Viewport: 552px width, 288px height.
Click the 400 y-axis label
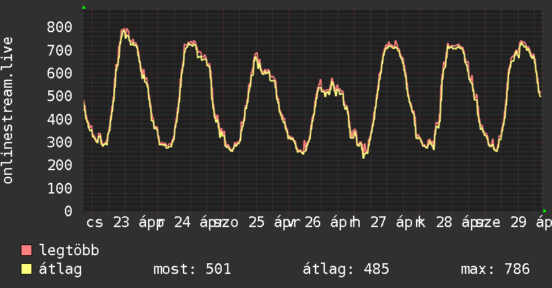tap(60, 119)
